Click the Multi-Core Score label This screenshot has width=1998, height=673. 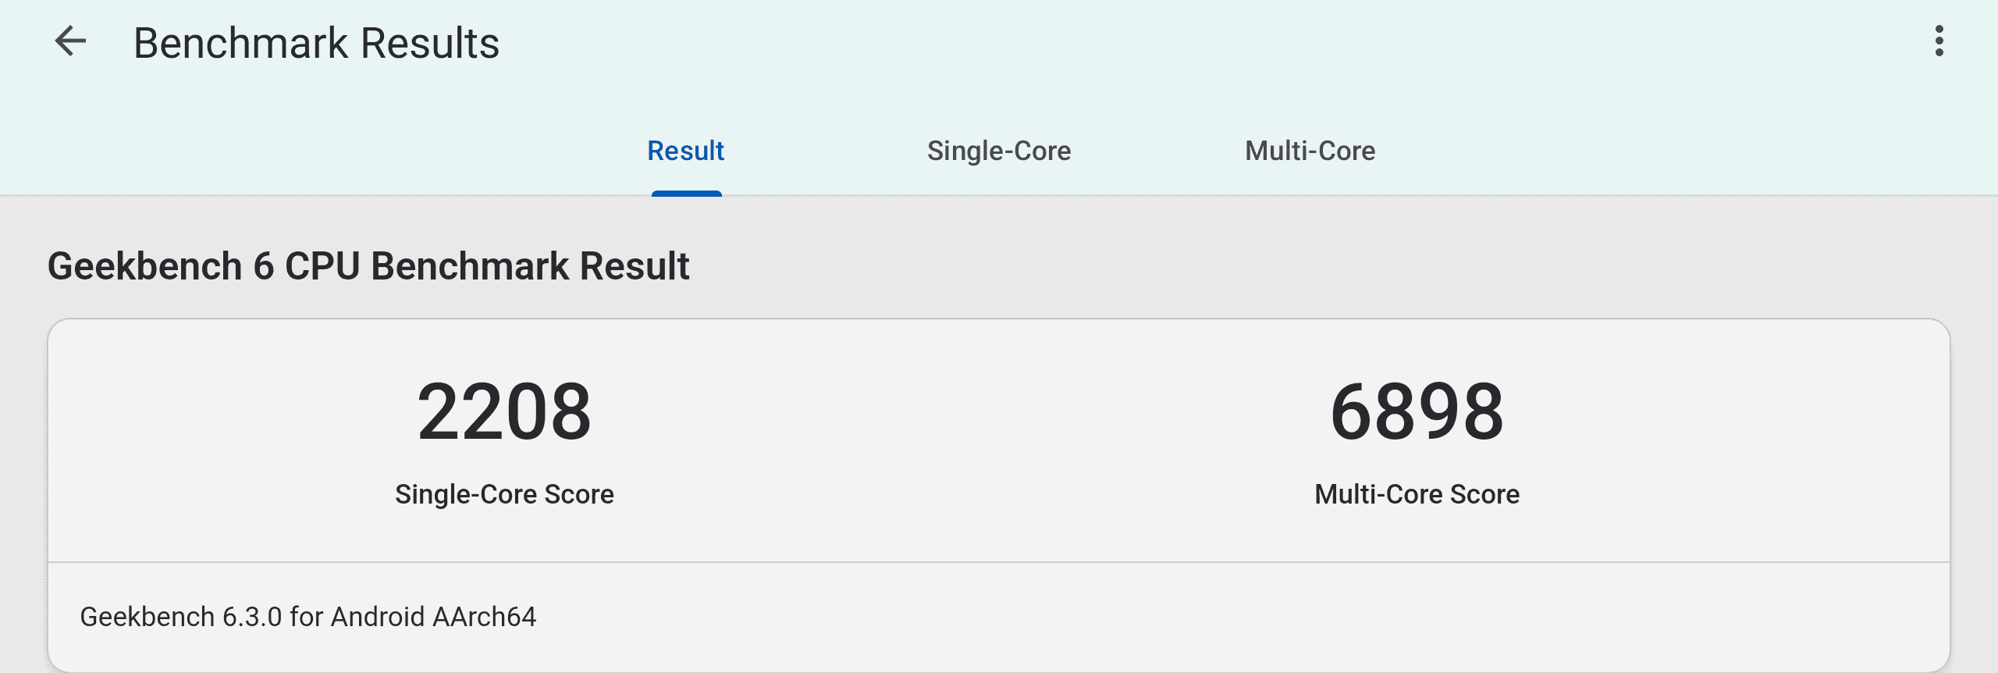point(1417,494)
